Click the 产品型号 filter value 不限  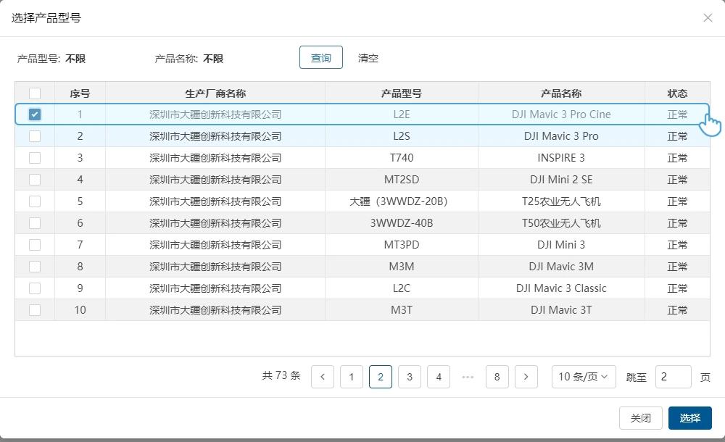click(75, 59)
